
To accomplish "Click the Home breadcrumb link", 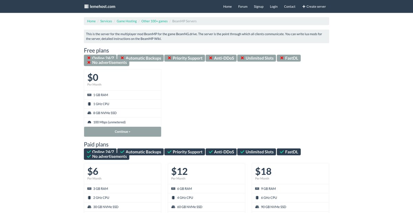I will (x=91, y=21).
